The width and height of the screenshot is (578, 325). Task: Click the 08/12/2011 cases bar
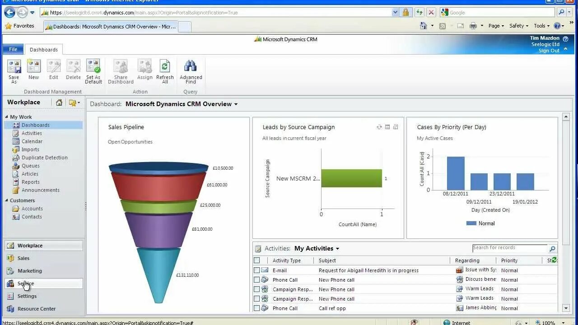[456, 173]
